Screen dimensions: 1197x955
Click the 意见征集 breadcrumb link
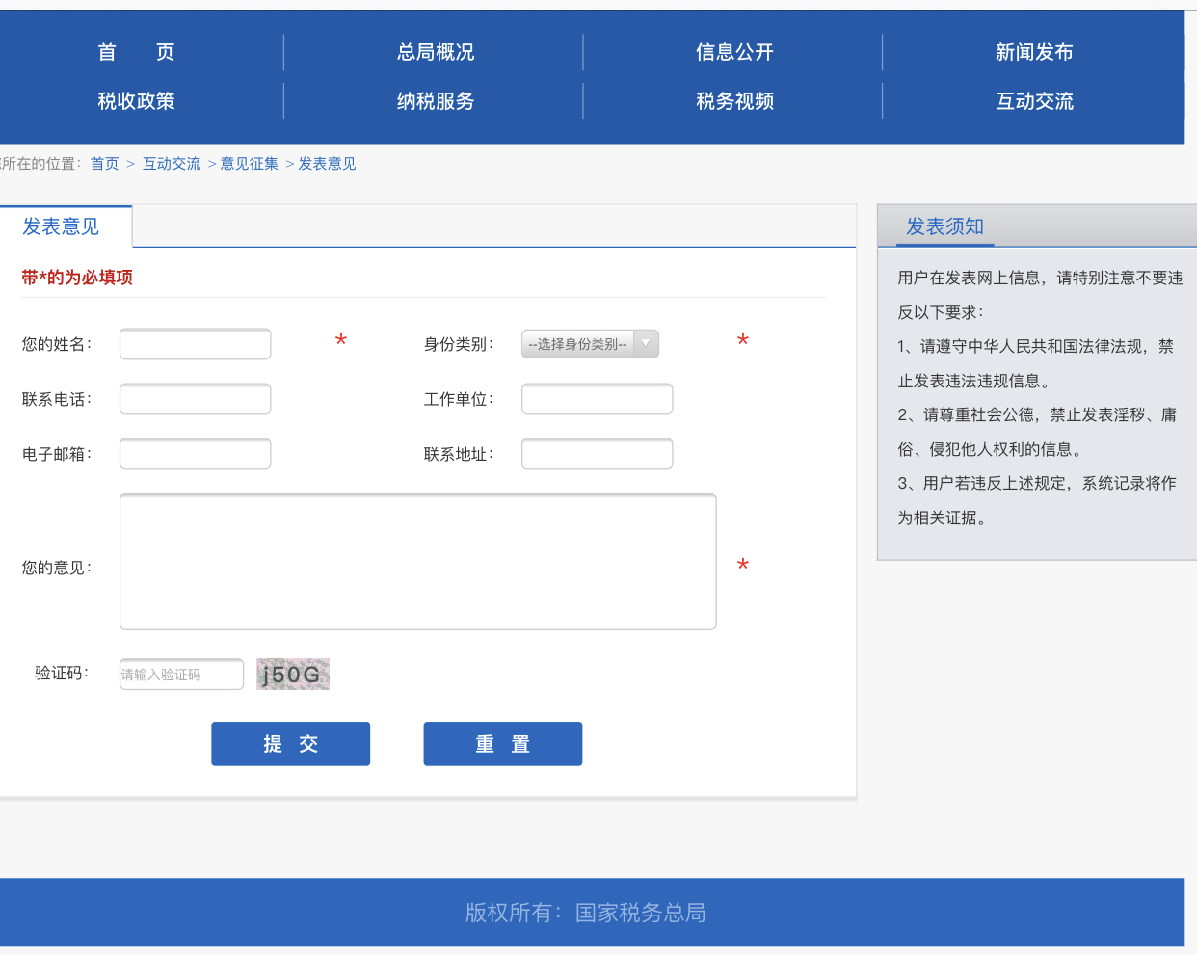point(250,164)
